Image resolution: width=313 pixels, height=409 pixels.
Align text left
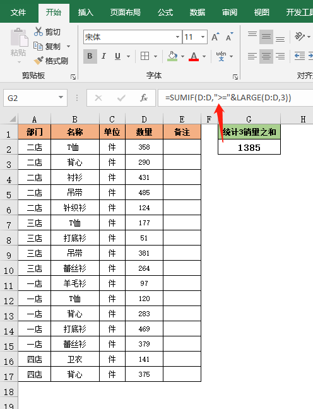tap(252, 56)
